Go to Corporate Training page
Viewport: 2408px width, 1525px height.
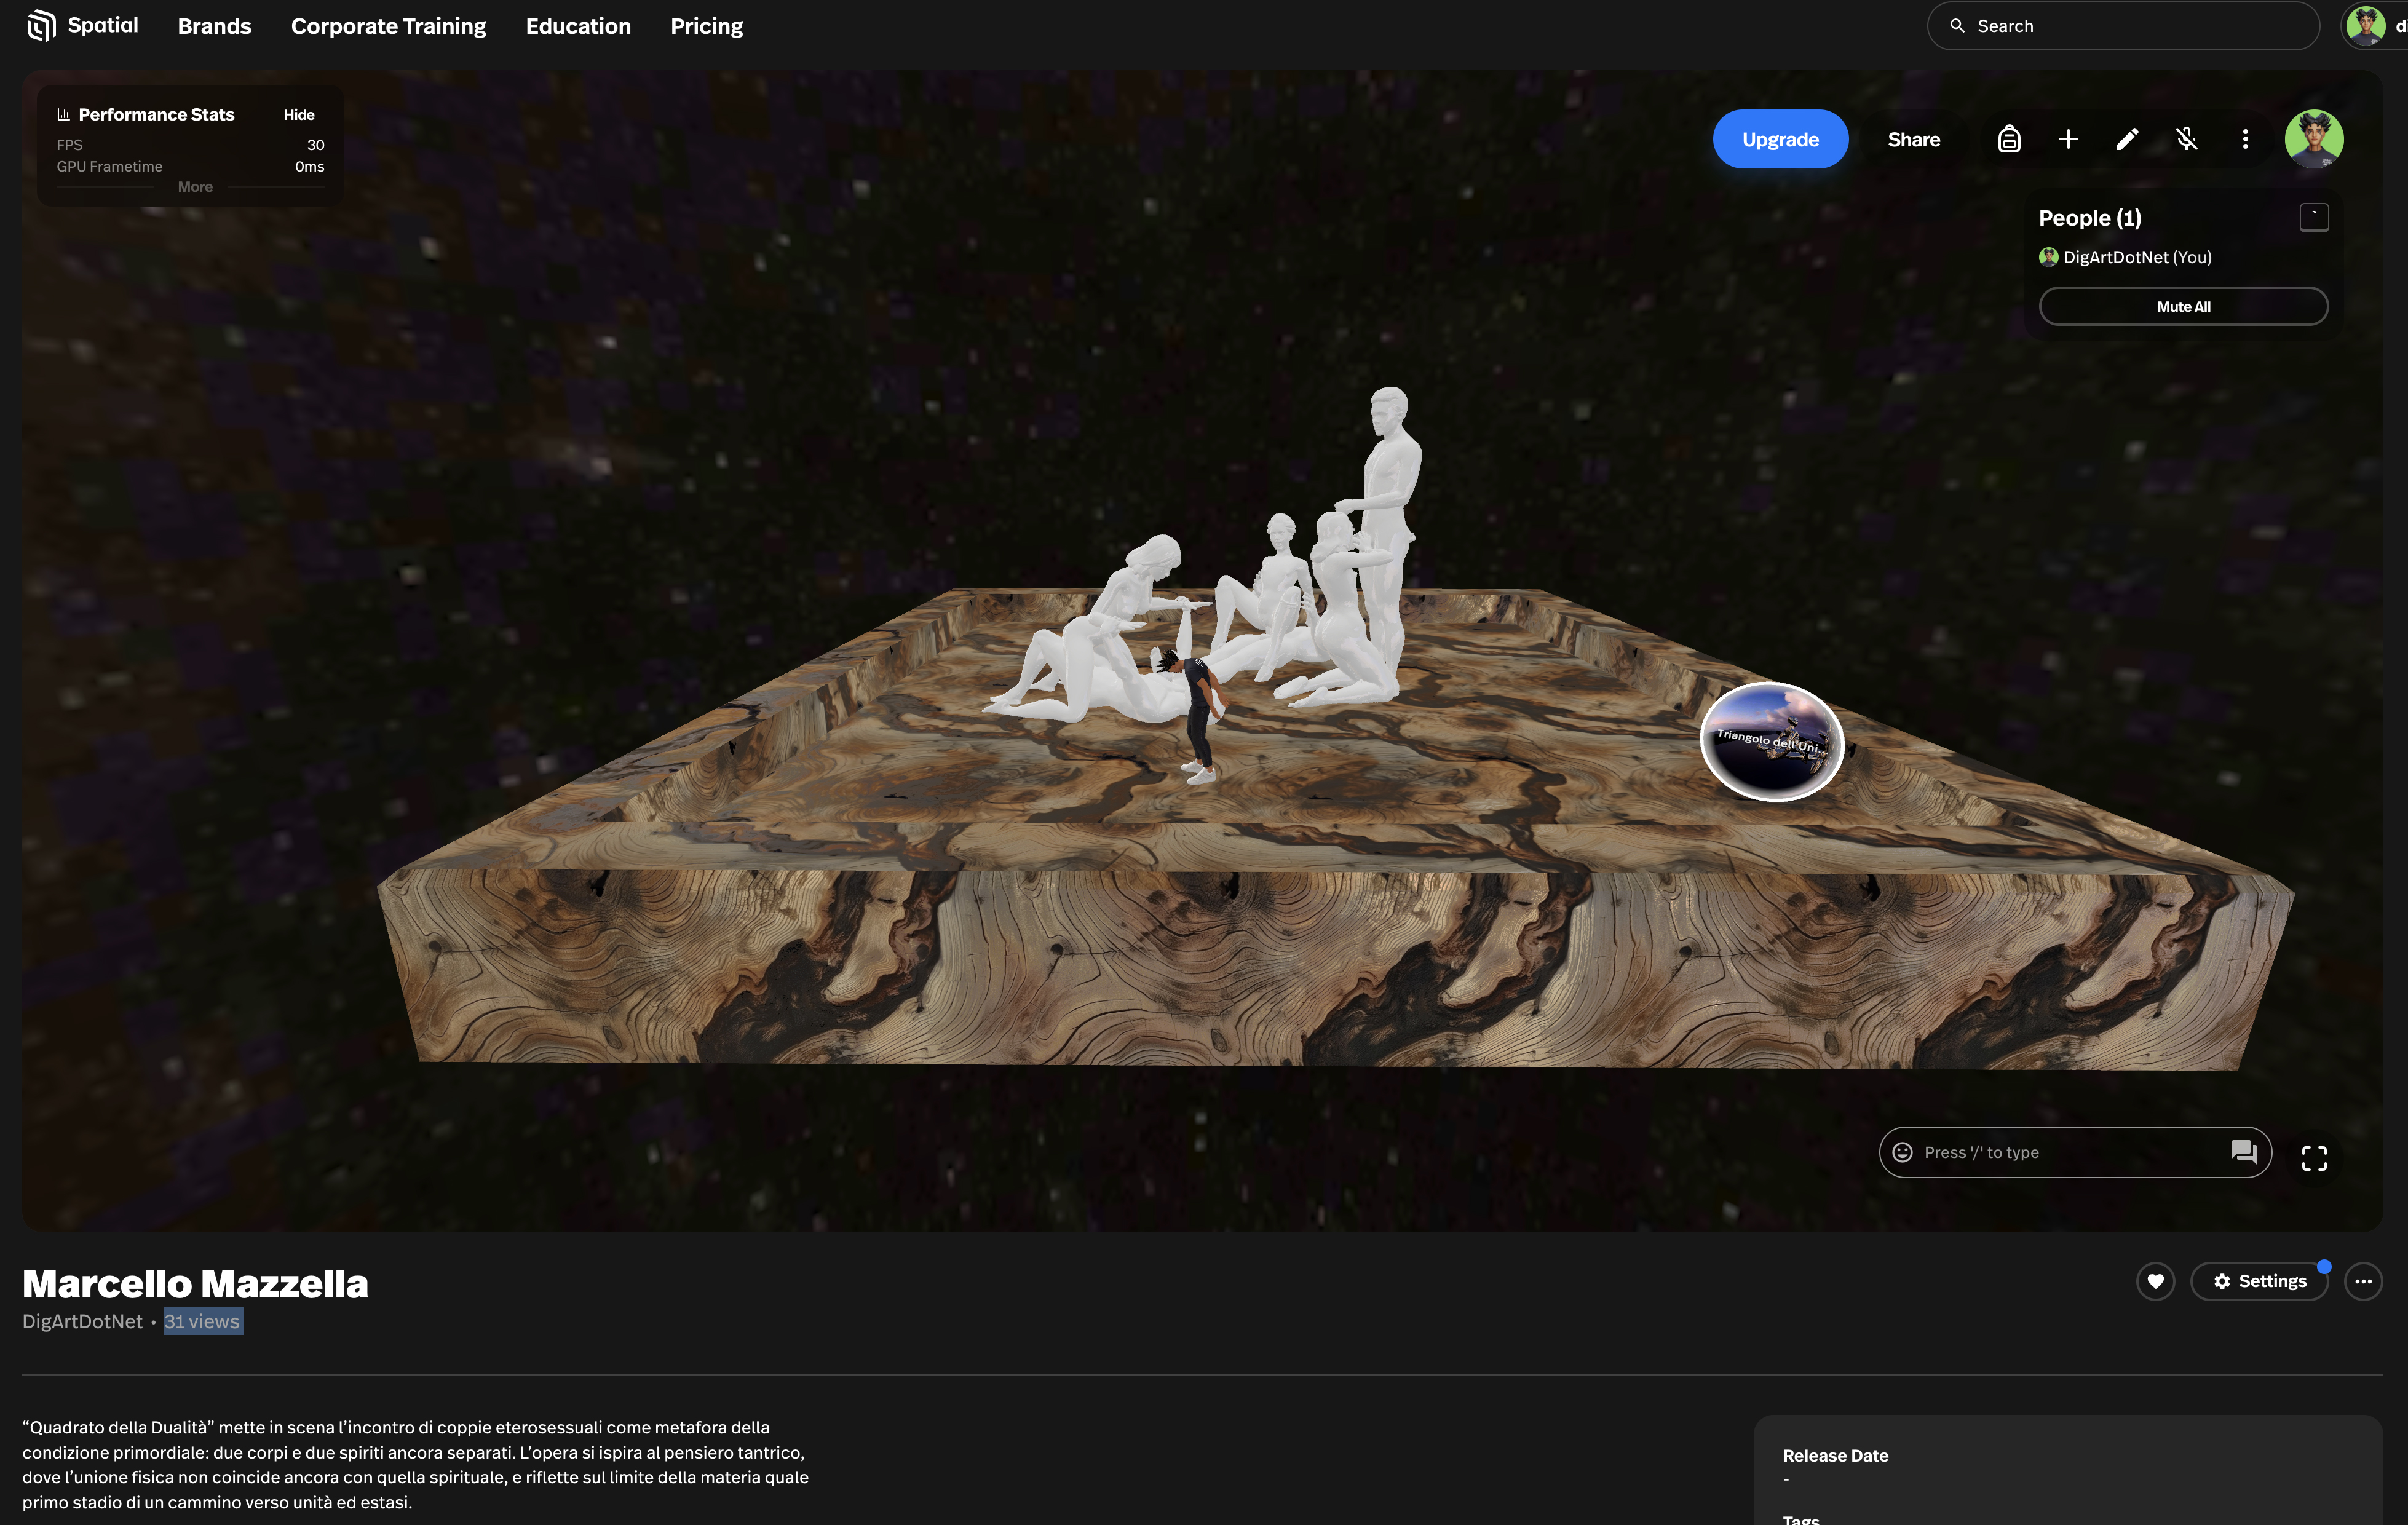pos(388,26)
